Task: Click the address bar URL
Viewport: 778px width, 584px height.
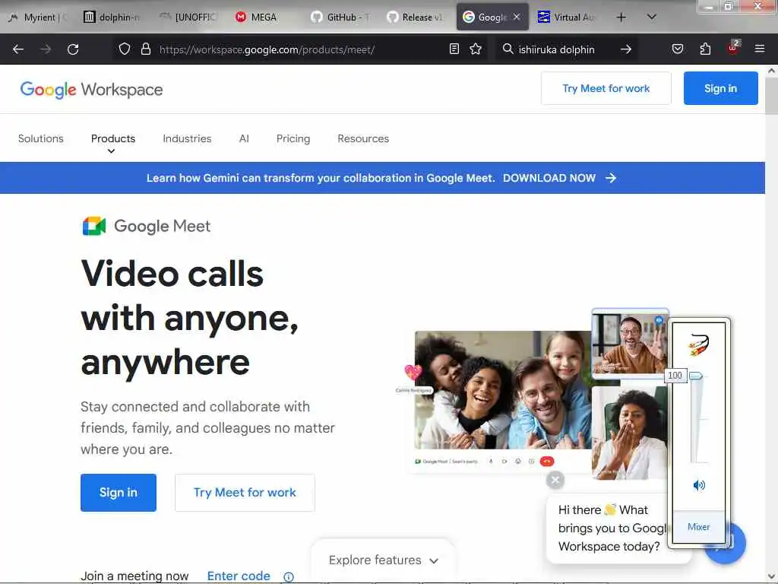Action: pyautogui.click(x=267, y=49)
